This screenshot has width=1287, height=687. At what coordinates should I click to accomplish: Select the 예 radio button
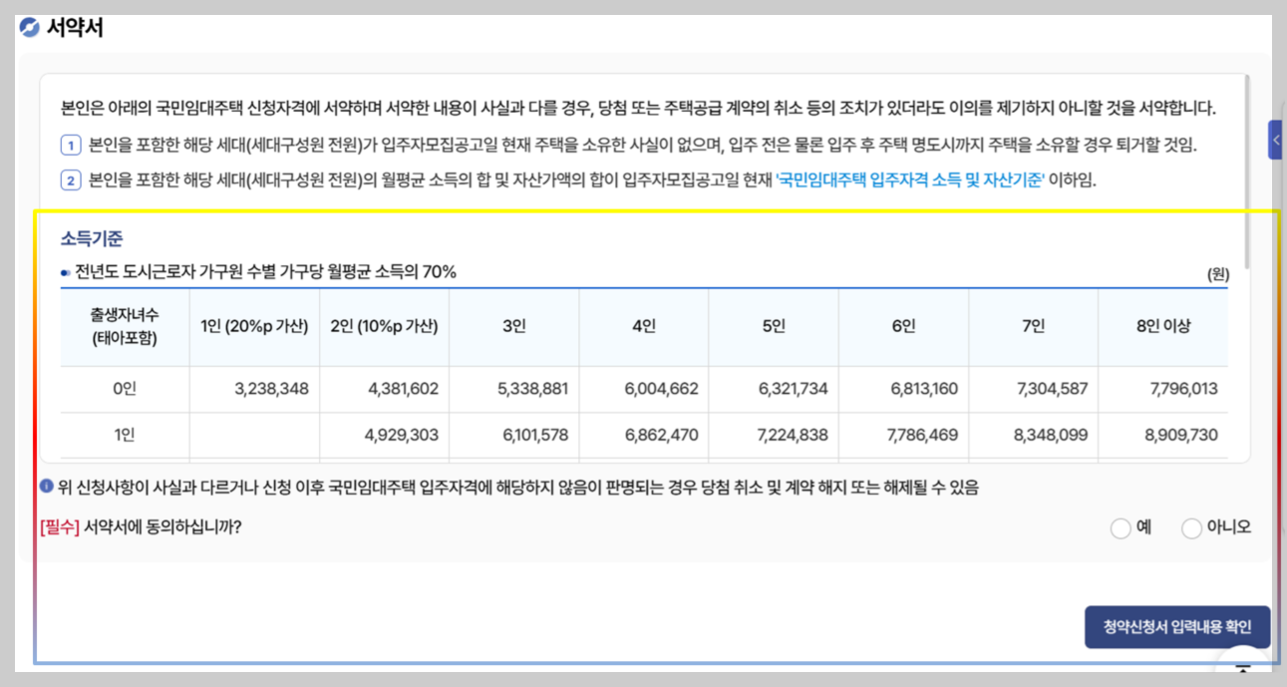click(1121, 528)
